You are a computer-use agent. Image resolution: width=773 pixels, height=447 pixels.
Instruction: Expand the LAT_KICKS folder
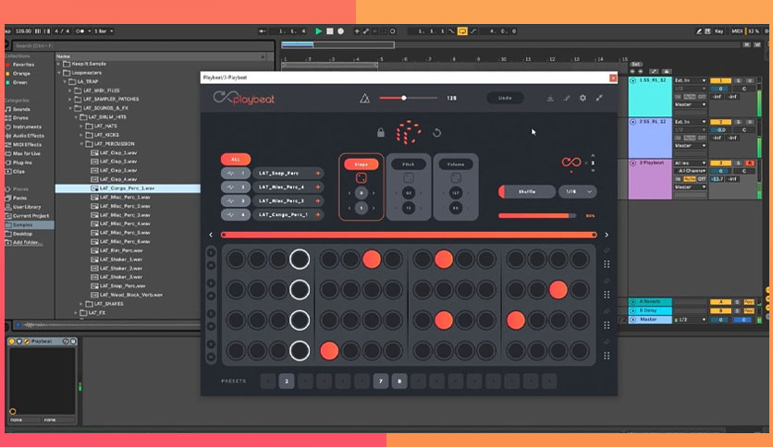coord(82,135)
